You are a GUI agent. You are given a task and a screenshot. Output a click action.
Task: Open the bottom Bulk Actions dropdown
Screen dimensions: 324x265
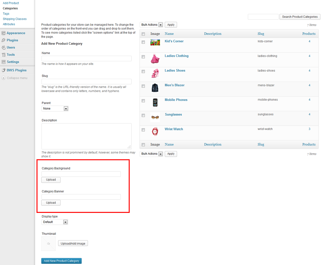(x=151, y=154)
